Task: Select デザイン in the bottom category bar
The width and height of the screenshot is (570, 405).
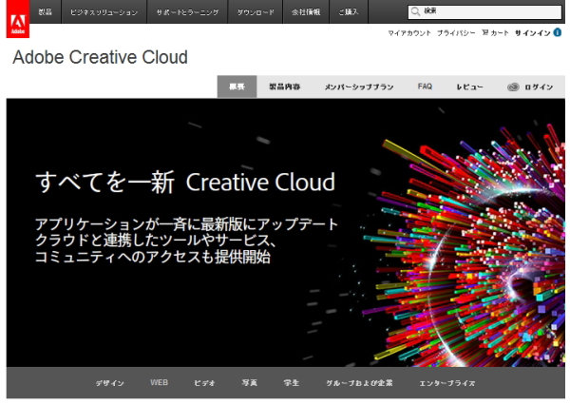Action: [109, 382]
